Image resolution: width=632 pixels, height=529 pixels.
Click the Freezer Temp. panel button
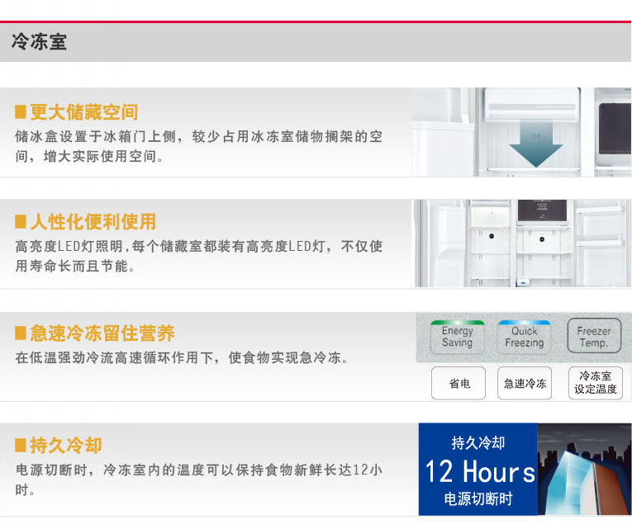pos(594,336)
